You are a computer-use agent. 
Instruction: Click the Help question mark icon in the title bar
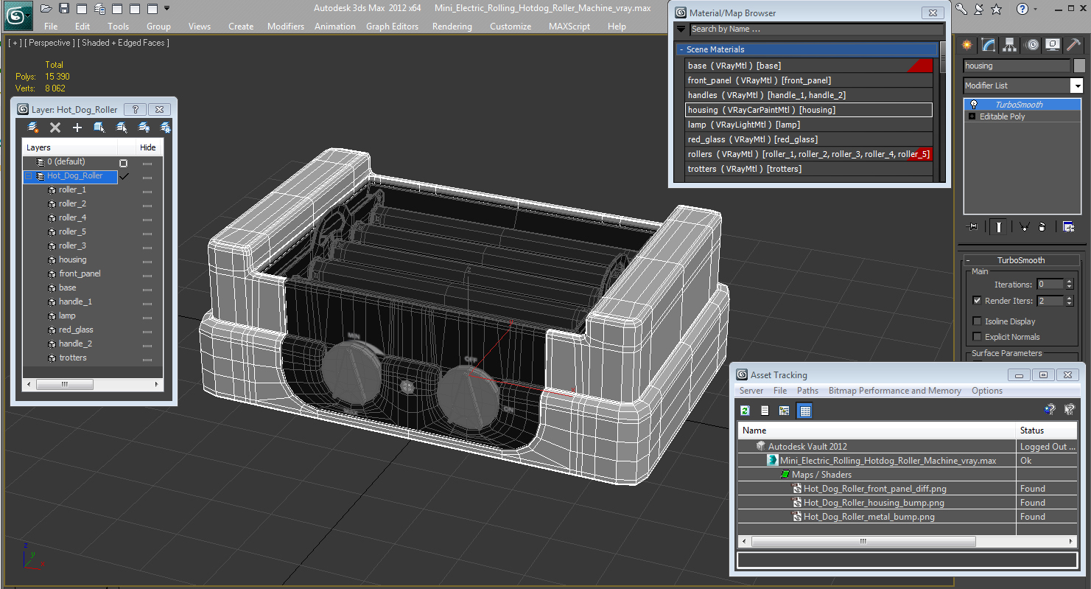1022,9
